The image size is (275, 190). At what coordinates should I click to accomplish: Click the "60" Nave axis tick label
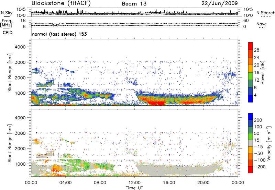(x=246, y=21)
